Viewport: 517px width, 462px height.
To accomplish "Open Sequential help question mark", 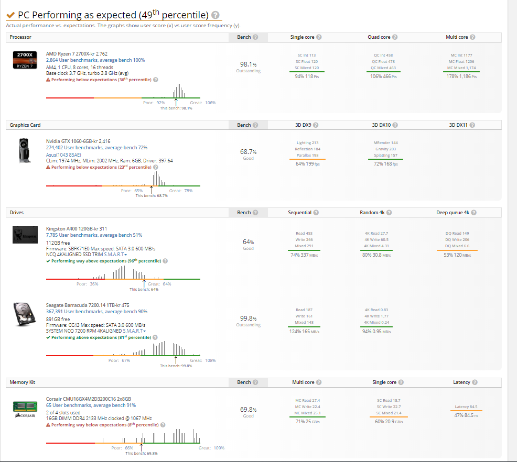I will pyautogui.click(x=316, y=213).
